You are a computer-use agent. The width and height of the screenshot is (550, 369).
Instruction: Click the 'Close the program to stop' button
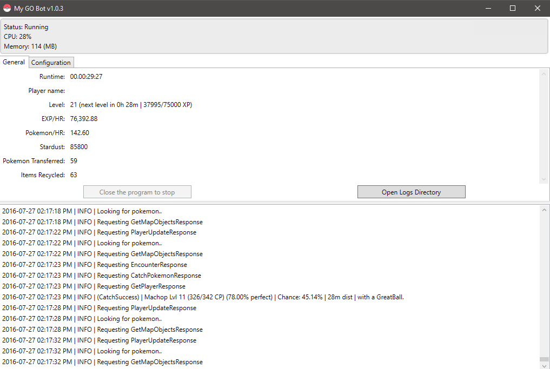click(x=137, y=192)
